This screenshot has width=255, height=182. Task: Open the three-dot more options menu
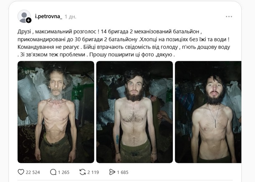(229, 16)
